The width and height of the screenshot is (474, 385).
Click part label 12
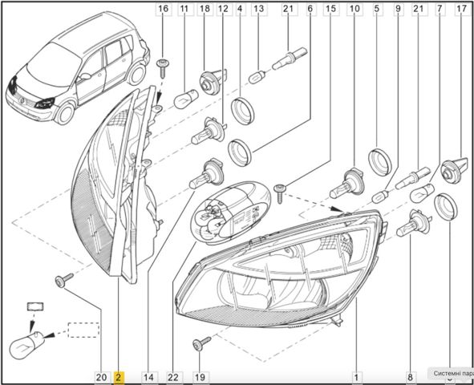point(223,9)
